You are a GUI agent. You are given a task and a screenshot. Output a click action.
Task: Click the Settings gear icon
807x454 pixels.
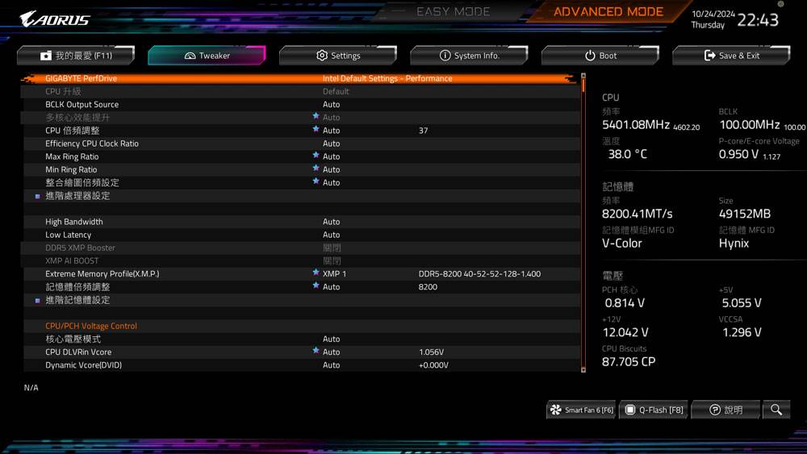(322, 55)
